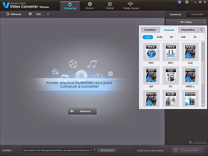Open the feedback note icon in title bar
This screenshot has width=208, height=156.
pos(187,2)
